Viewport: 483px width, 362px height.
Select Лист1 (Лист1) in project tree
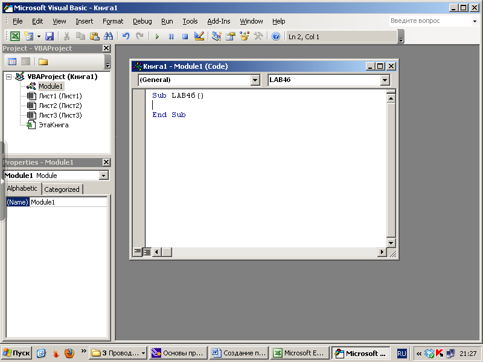point(60,96)
